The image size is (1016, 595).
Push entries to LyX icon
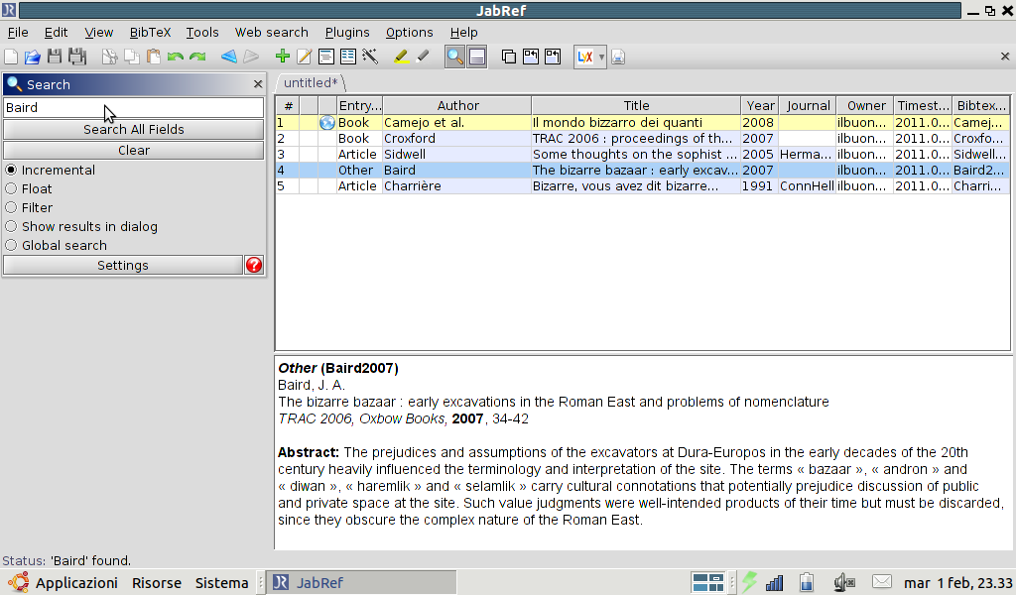(585, 57)
